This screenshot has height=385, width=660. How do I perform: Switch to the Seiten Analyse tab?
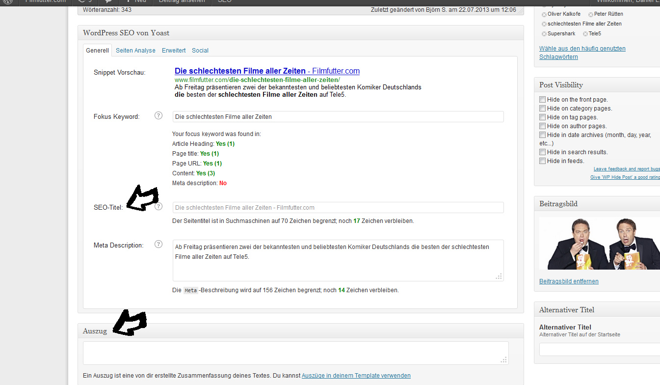135,51
